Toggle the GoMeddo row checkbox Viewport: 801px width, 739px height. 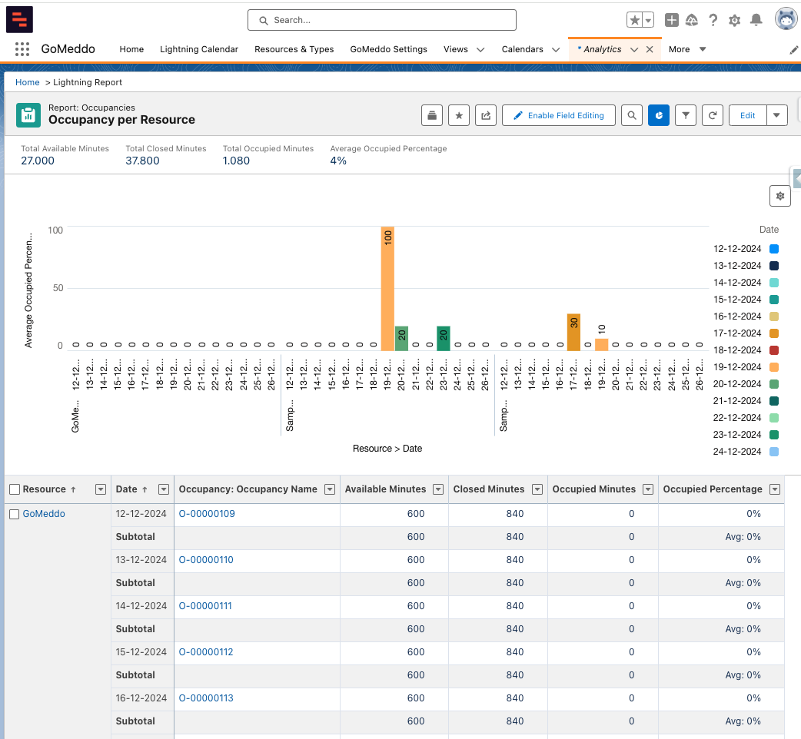coord(15,514)
